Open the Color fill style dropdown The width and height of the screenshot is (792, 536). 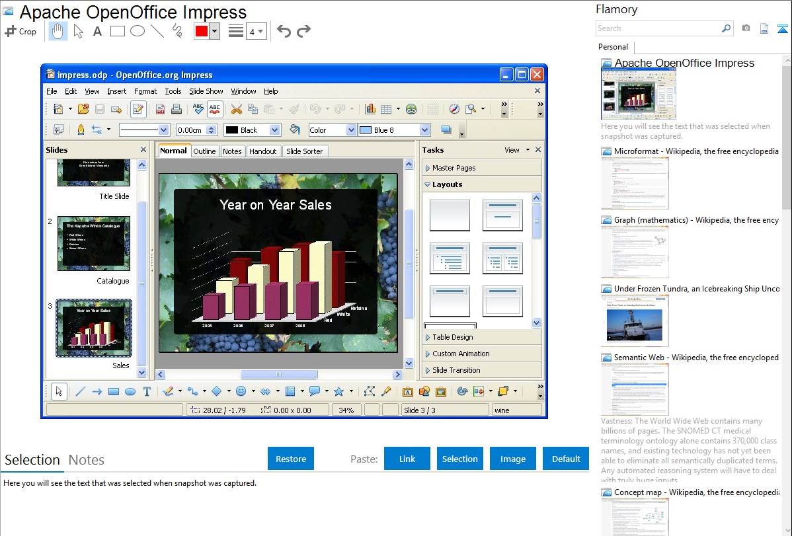(x=350, y=130)
